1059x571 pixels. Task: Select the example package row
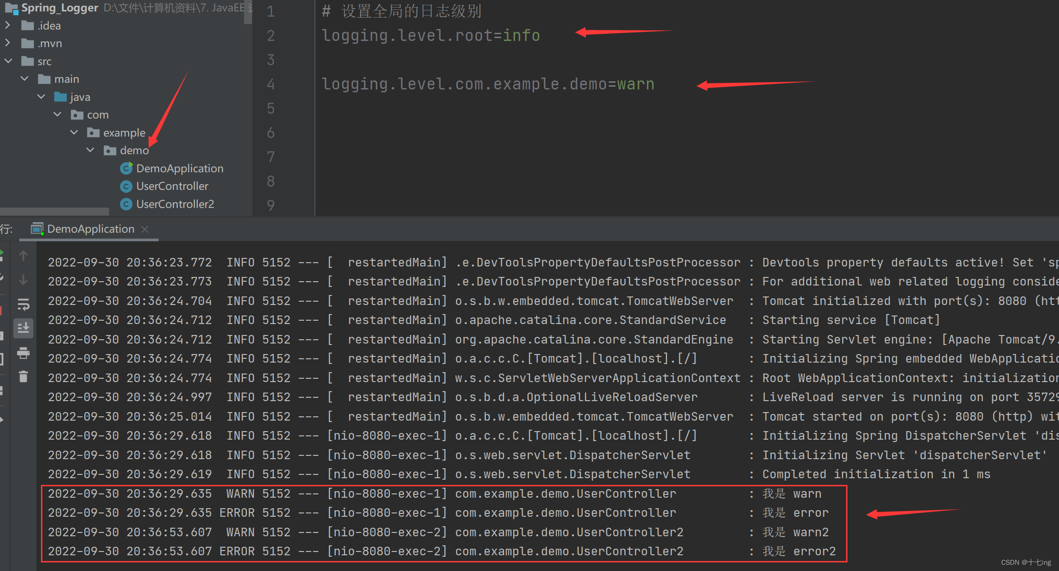[124, 133]
